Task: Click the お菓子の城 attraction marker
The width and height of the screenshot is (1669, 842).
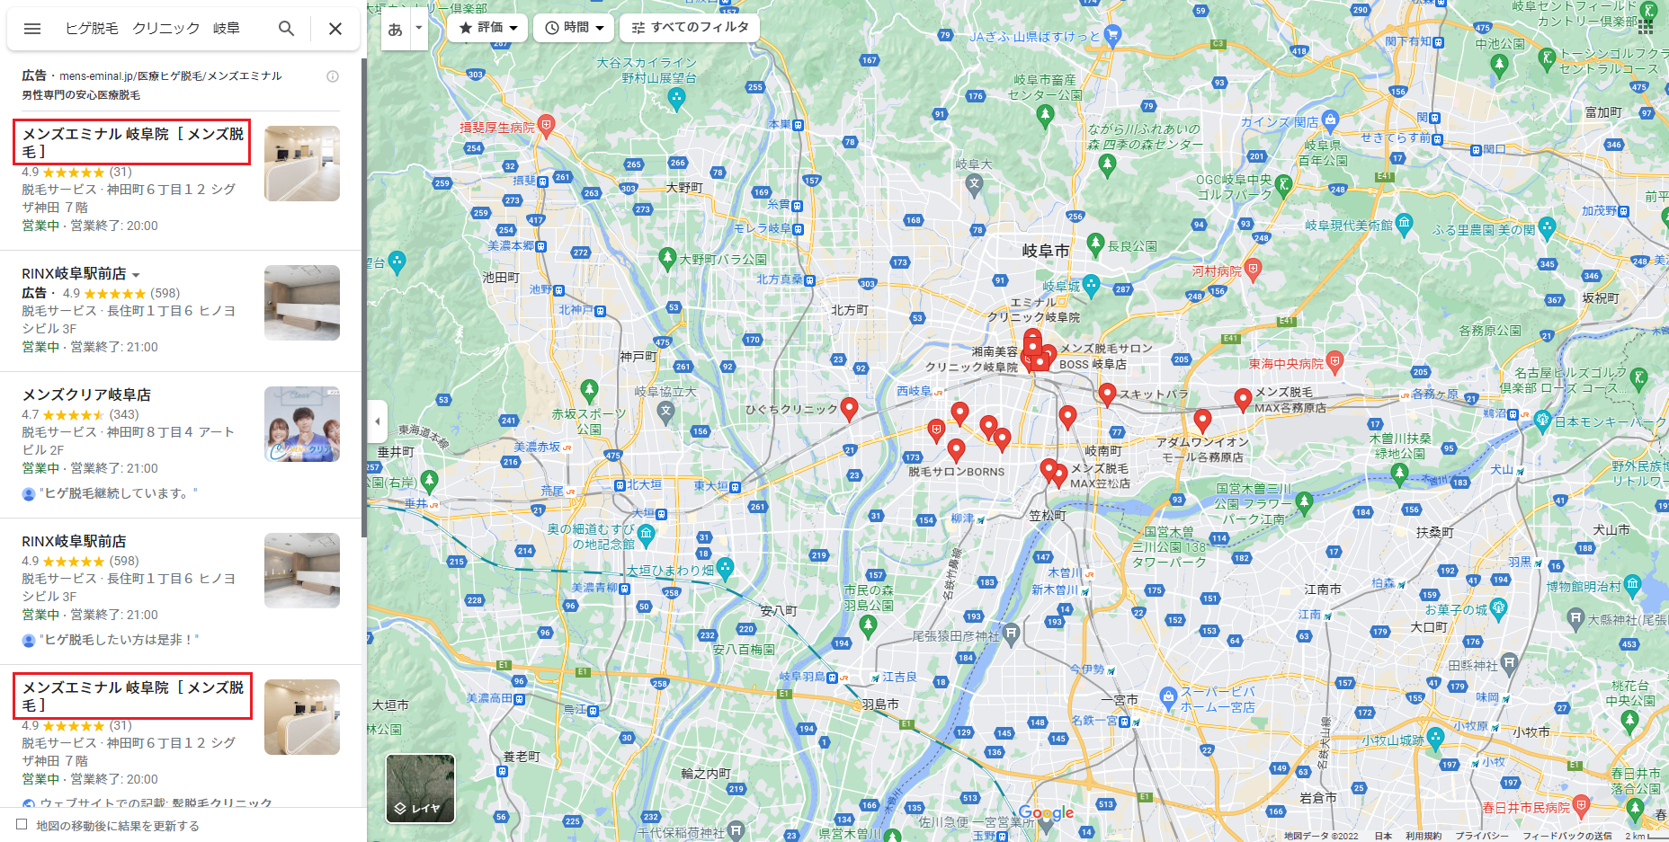Action: point(1498,608)
